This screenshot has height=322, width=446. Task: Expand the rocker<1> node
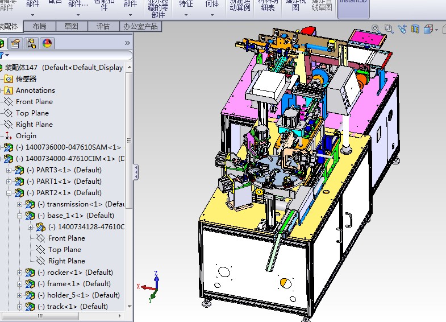pyautogui.click(x=20, y=273)
